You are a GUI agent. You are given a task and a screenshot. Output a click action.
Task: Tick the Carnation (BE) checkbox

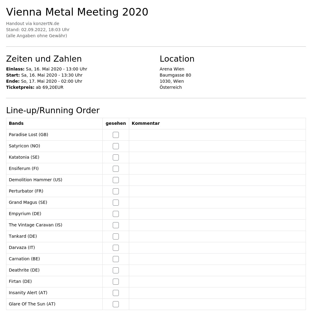pyautogui.click(x=116, y=259)
